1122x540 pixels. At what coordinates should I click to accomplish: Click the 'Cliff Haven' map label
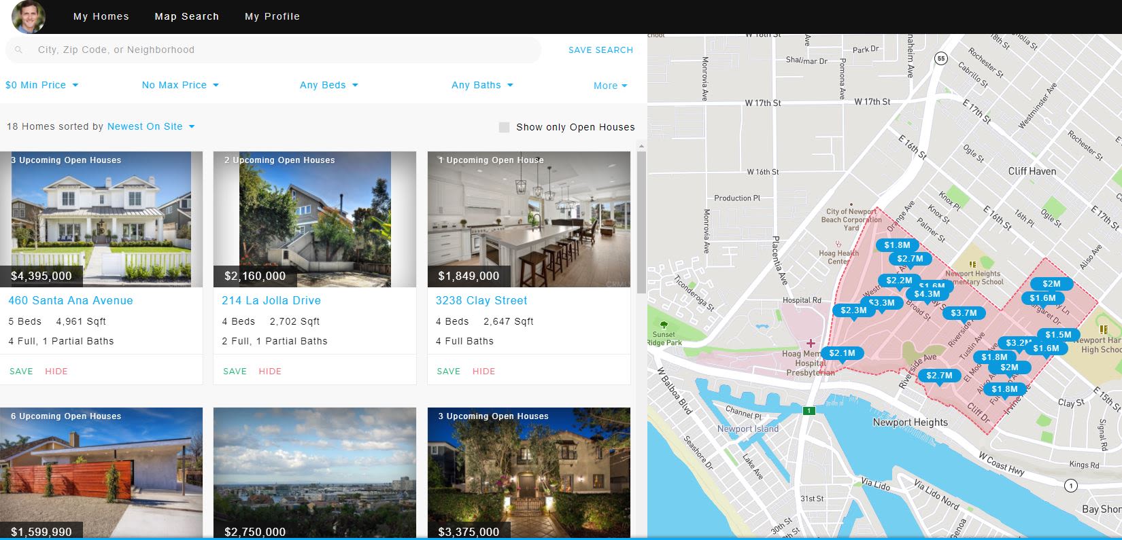[1032, 171]
